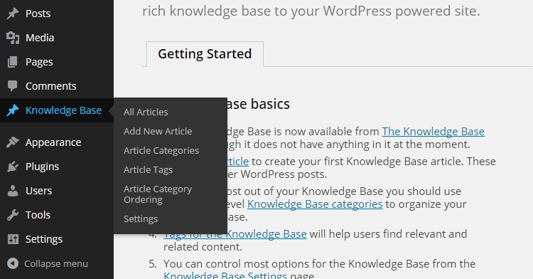
Task: Follow The Knowledge Base link
Action: coord(433,132)
